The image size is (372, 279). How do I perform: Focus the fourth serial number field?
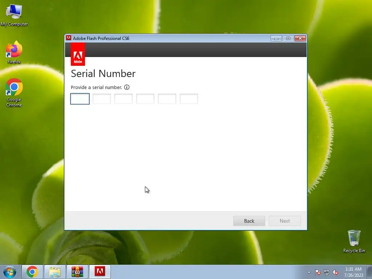145,99
